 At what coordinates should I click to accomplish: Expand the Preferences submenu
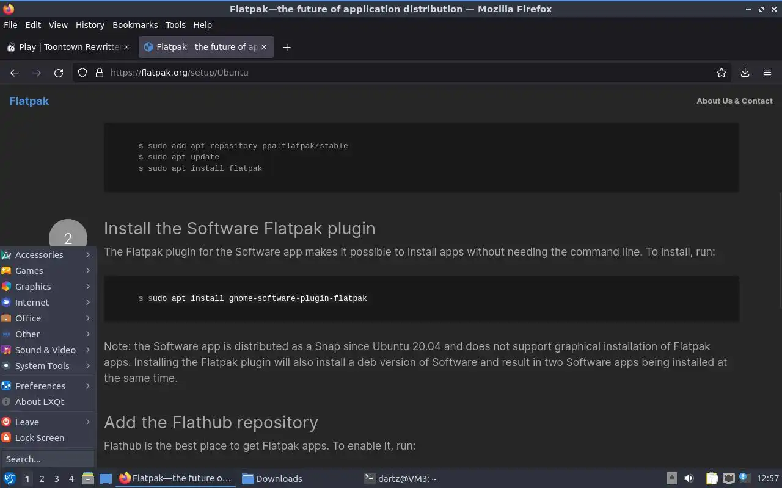pos(48,386)
